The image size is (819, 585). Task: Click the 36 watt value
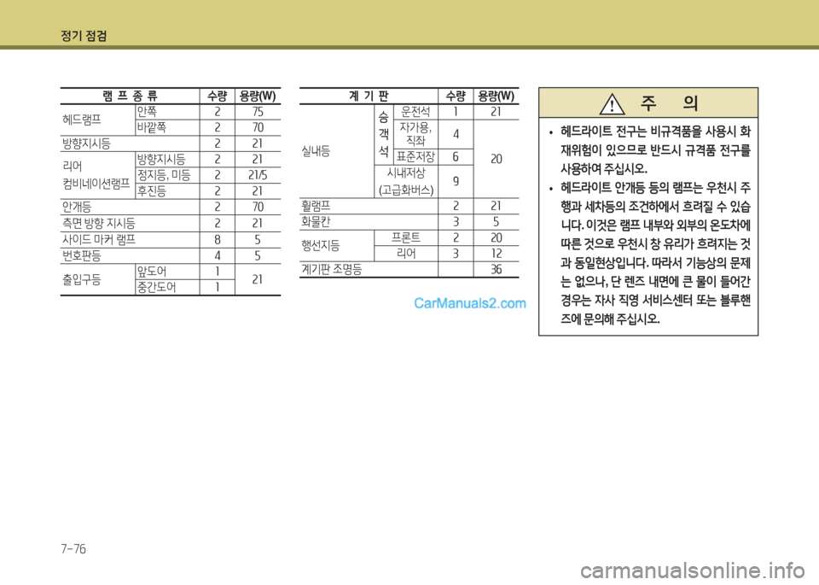(497, 269)
